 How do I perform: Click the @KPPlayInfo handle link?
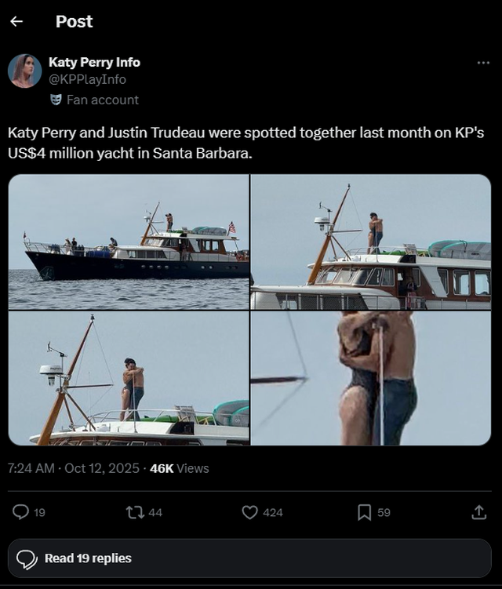87,79
